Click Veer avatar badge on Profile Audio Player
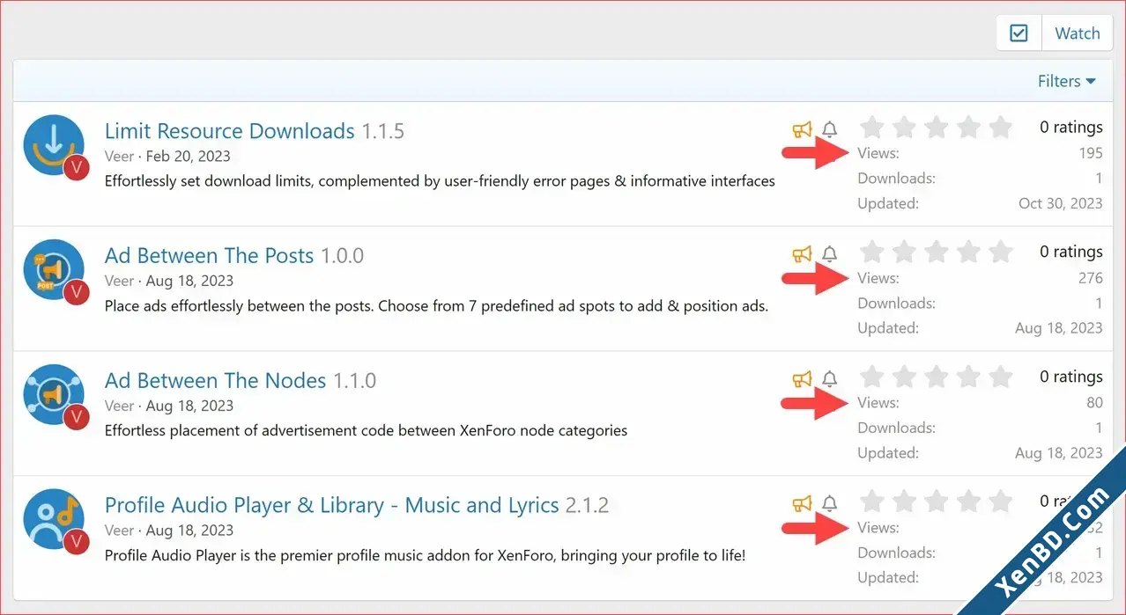Image resolution: width=1126 pixels, height=615 pixels. [x=77, y=542]
